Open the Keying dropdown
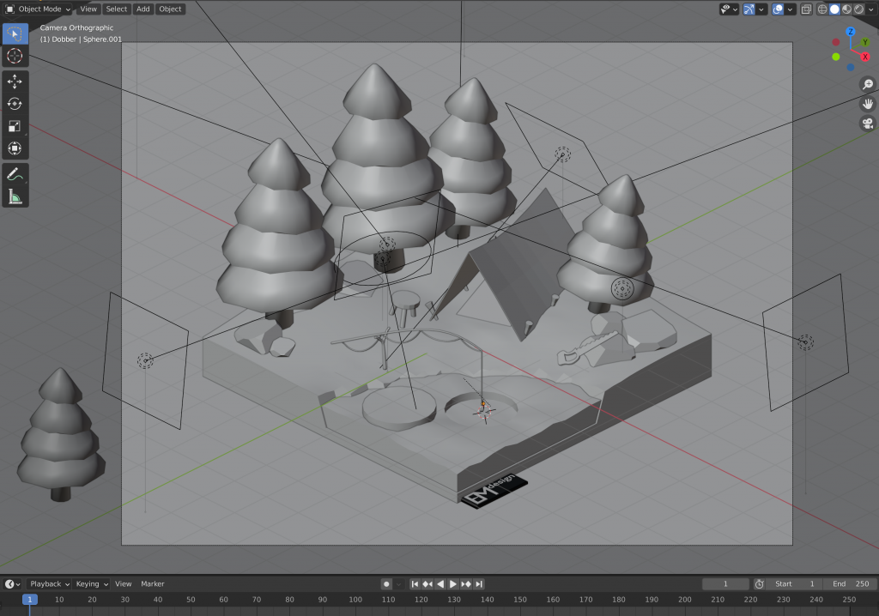 (91, 584)
